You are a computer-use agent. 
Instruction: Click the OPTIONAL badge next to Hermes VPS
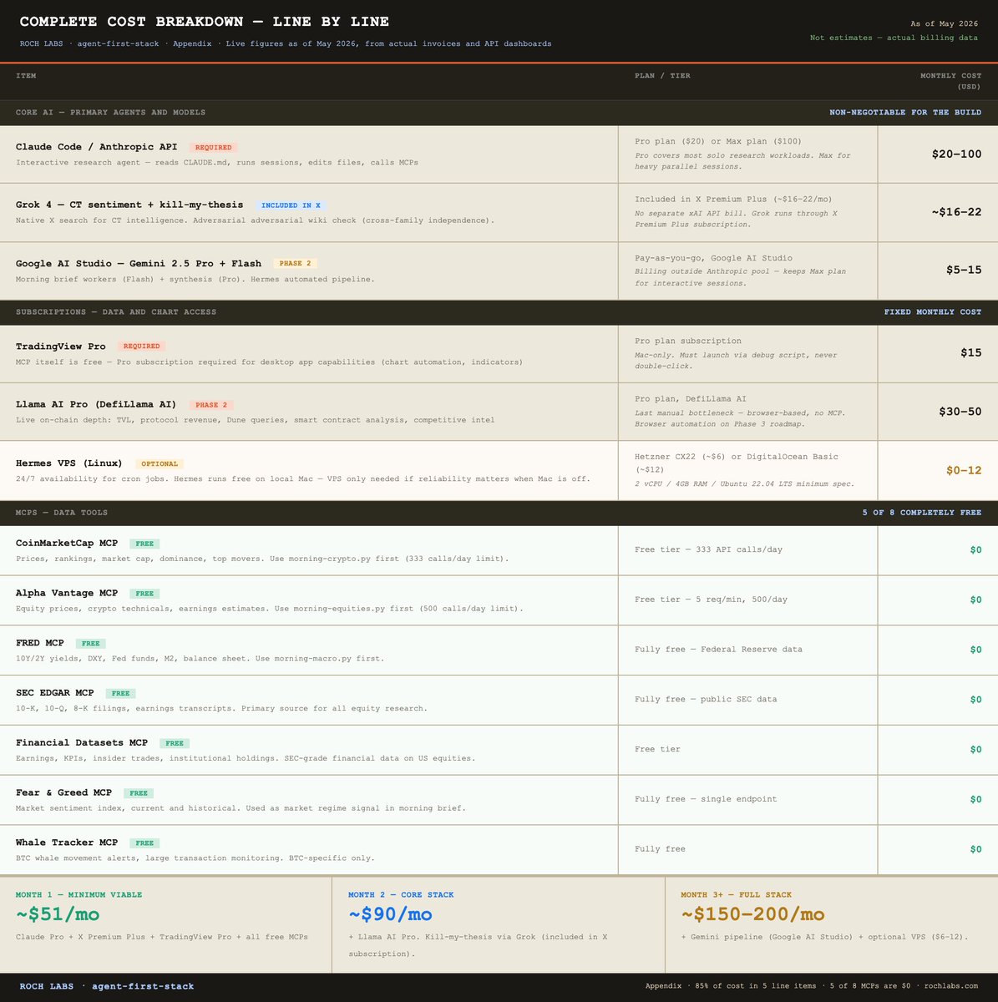(160, 463)
